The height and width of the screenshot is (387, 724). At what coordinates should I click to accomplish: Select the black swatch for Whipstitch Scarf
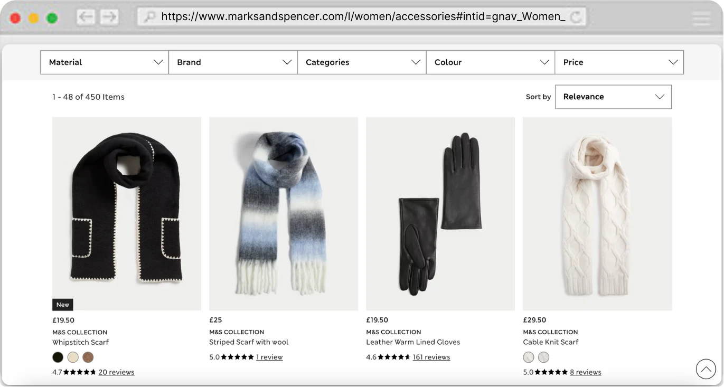(x=58, y=357)
